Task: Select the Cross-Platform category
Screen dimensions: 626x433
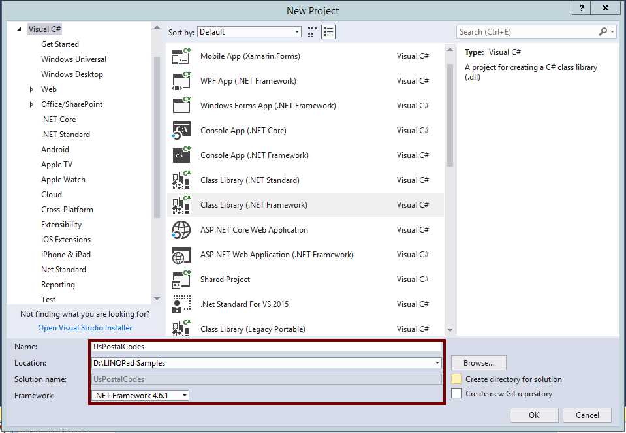Action: [x=67, y=210]
